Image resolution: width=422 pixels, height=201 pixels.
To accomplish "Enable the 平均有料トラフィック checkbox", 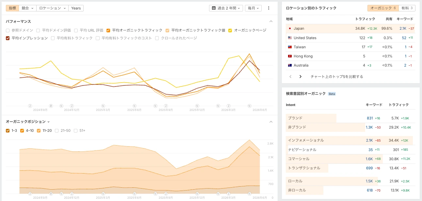I will pos(53,38).
